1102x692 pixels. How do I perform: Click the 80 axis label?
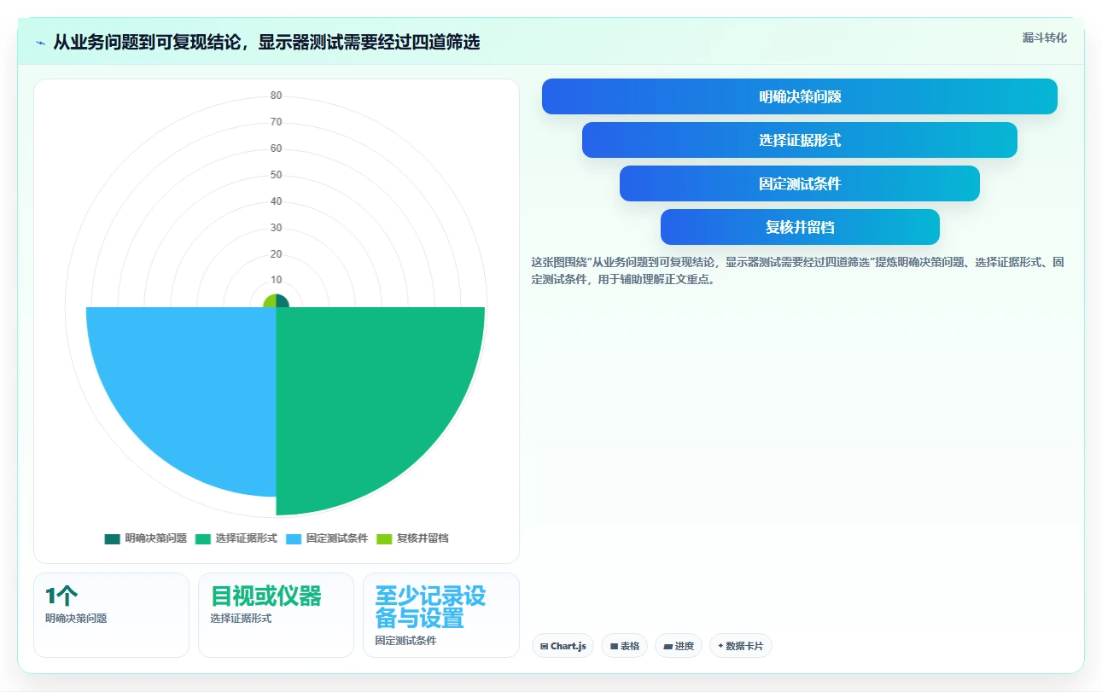pos(277,96)
